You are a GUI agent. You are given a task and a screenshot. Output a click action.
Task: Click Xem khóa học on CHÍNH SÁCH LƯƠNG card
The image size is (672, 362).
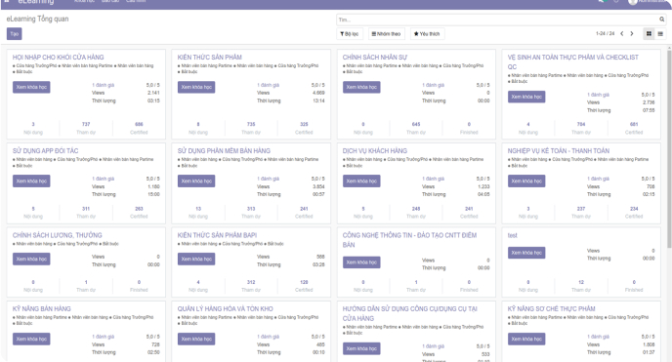[31, 259]
